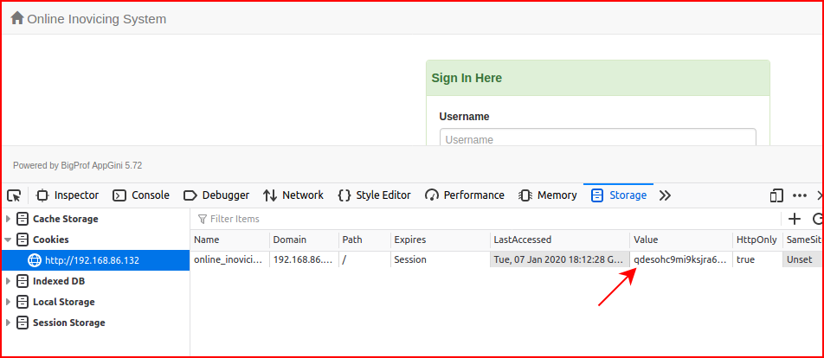
Task: Toggle responsive design mode icon
Action: [776, 195]
